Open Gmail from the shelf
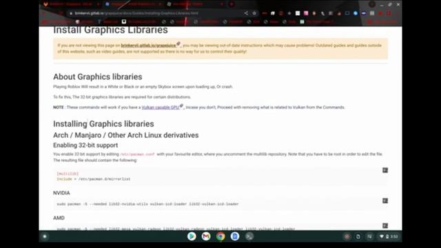Image resolution: width=441 pixels, height=248 pixels. (206, 236)
